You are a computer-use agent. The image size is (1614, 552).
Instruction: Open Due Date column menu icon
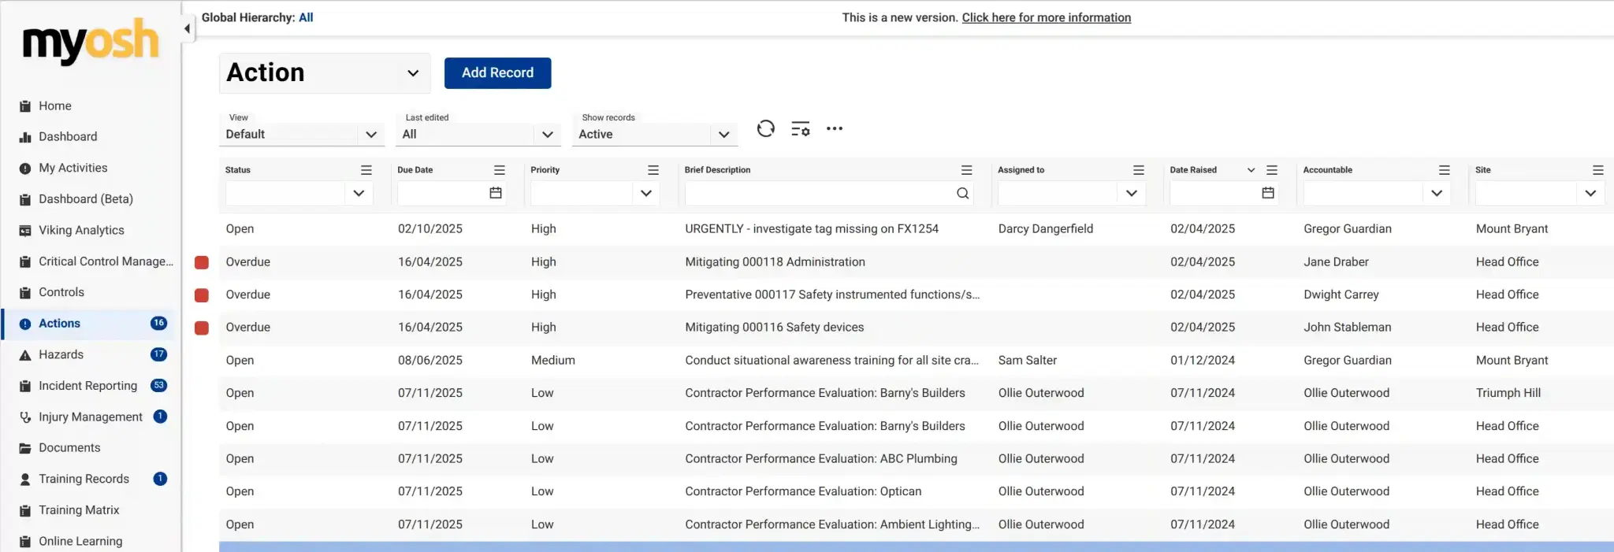(x=500, y=170)
